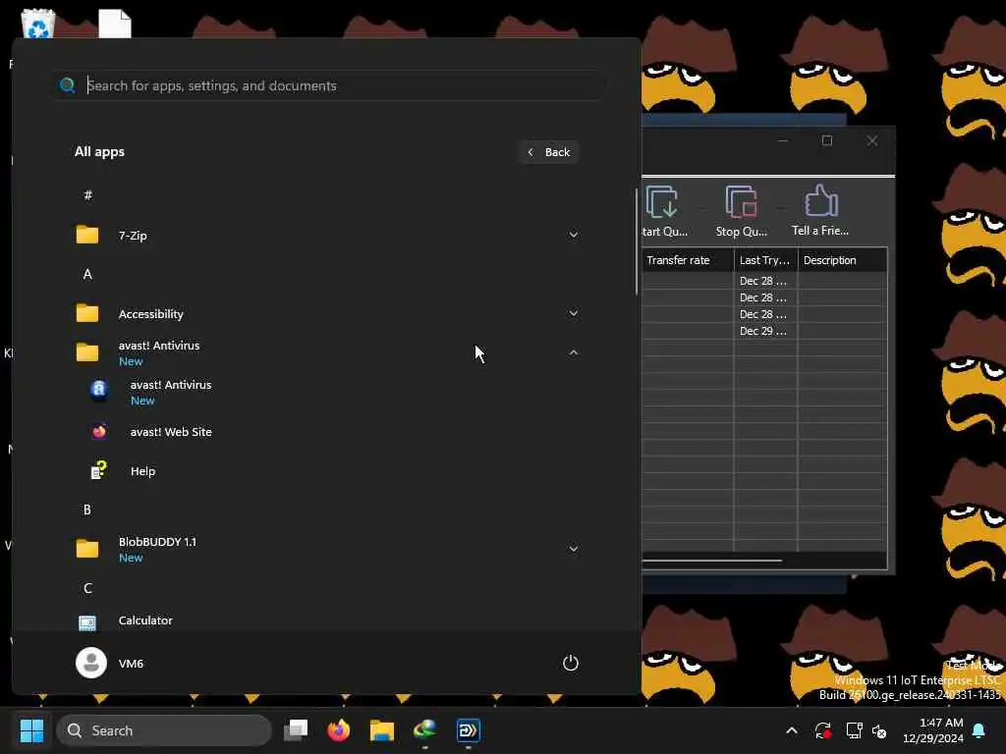Open the 7-Zip folder icon

pos(87,235)
